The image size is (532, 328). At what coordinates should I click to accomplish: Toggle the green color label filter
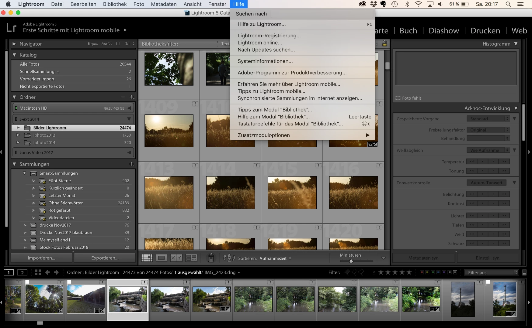tap(433, 272)
